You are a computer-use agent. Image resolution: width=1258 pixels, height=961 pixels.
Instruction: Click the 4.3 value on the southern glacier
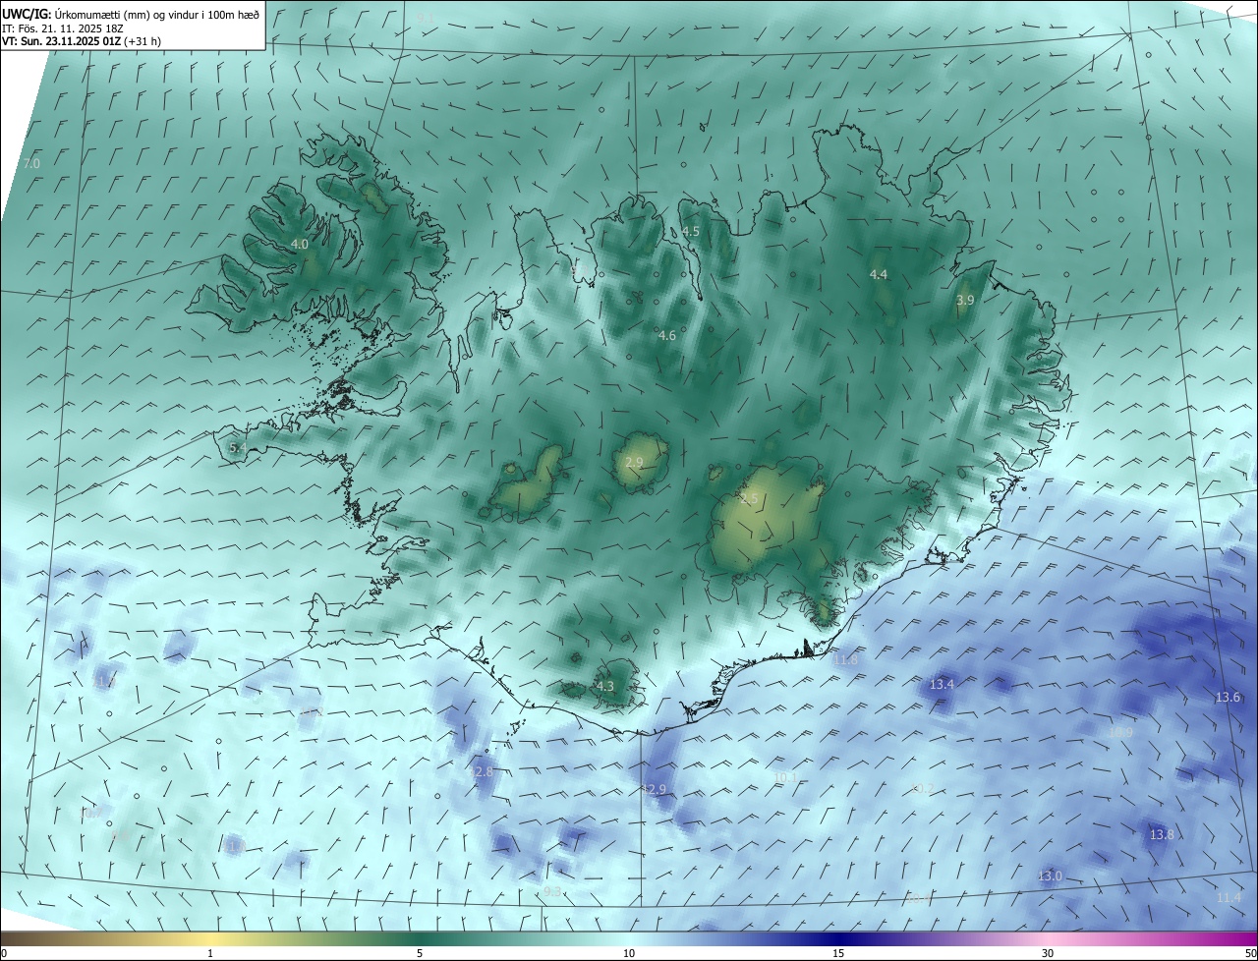point(605,686)
